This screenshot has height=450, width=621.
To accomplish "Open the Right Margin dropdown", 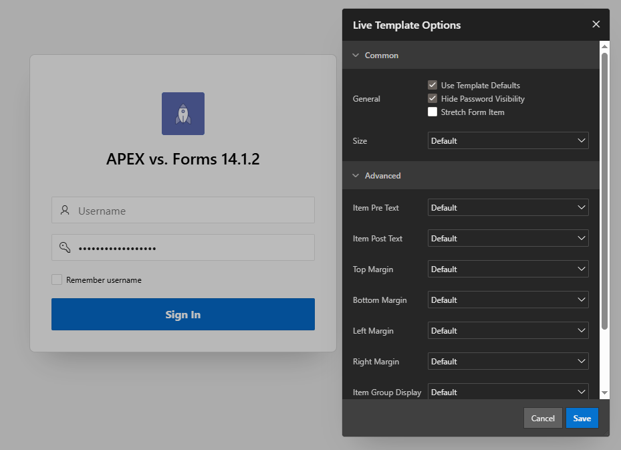I will (508, 361).
